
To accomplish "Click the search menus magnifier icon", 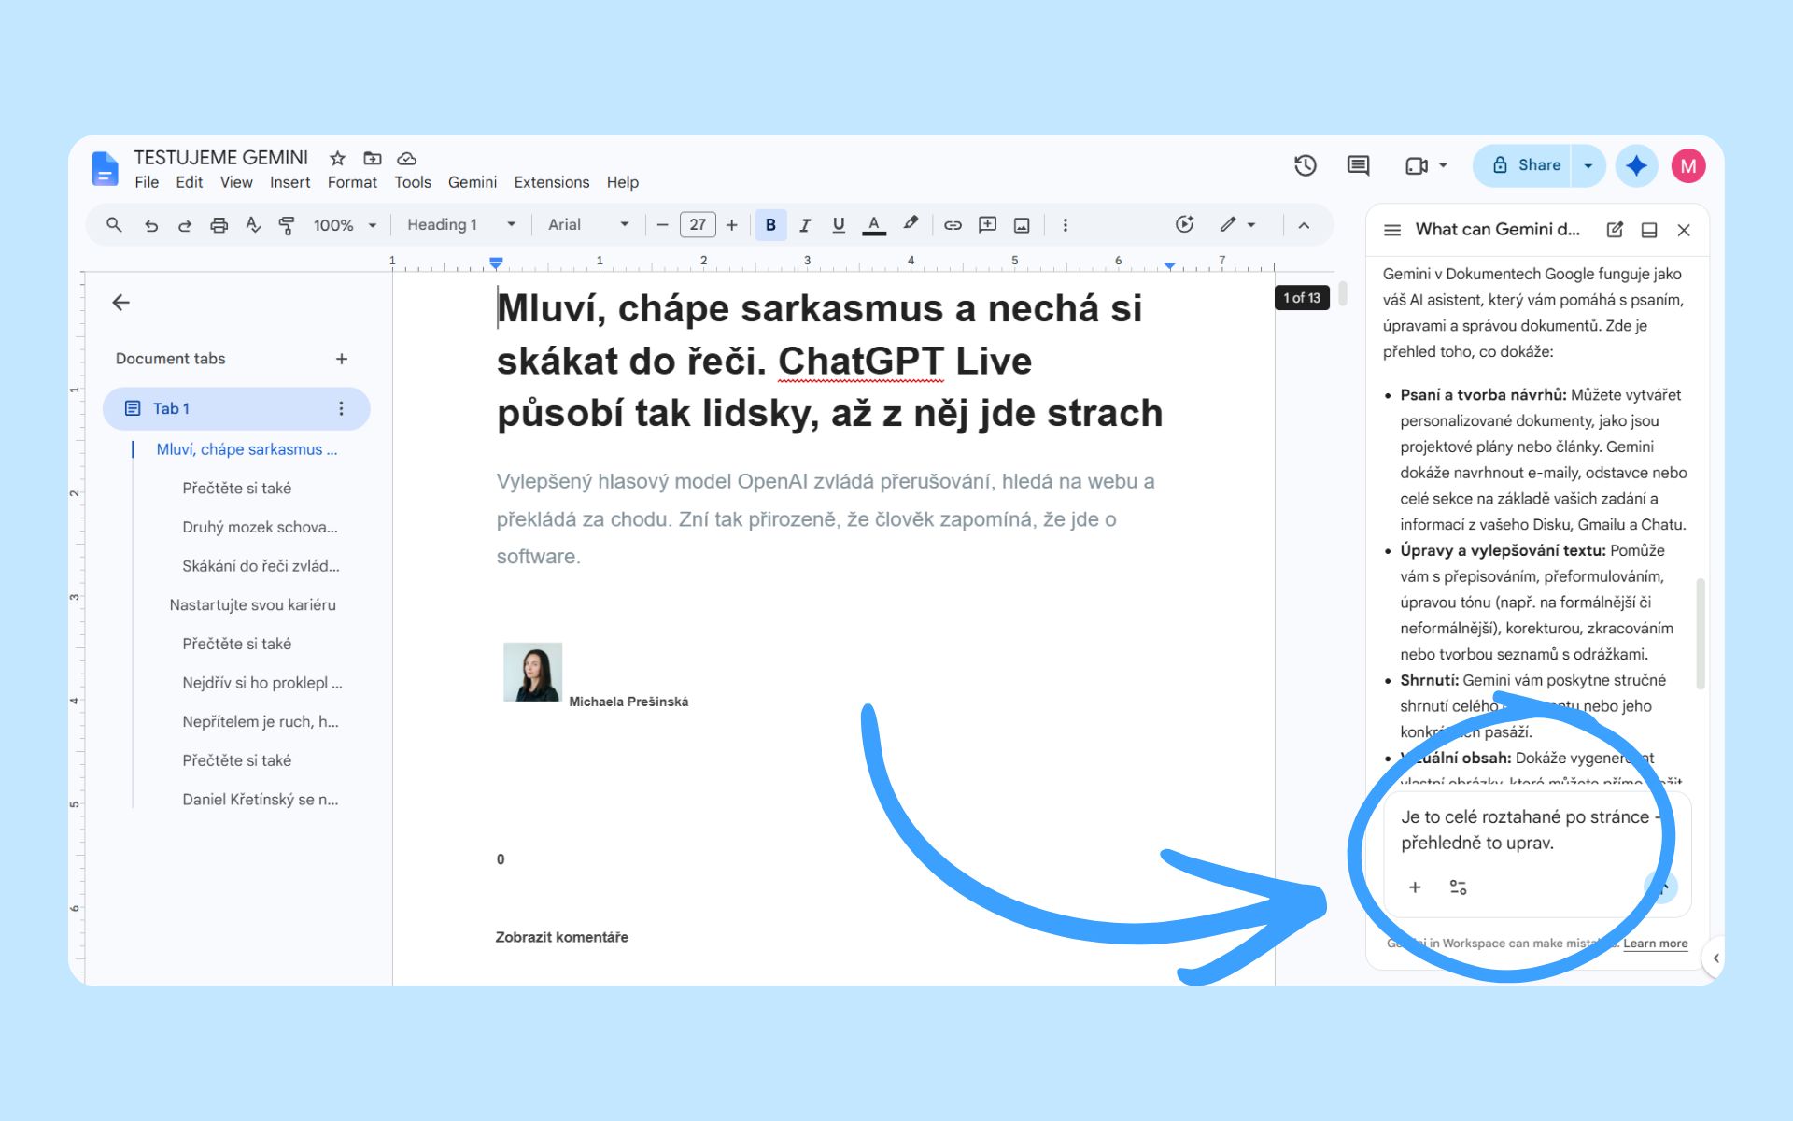I will 114,224.
